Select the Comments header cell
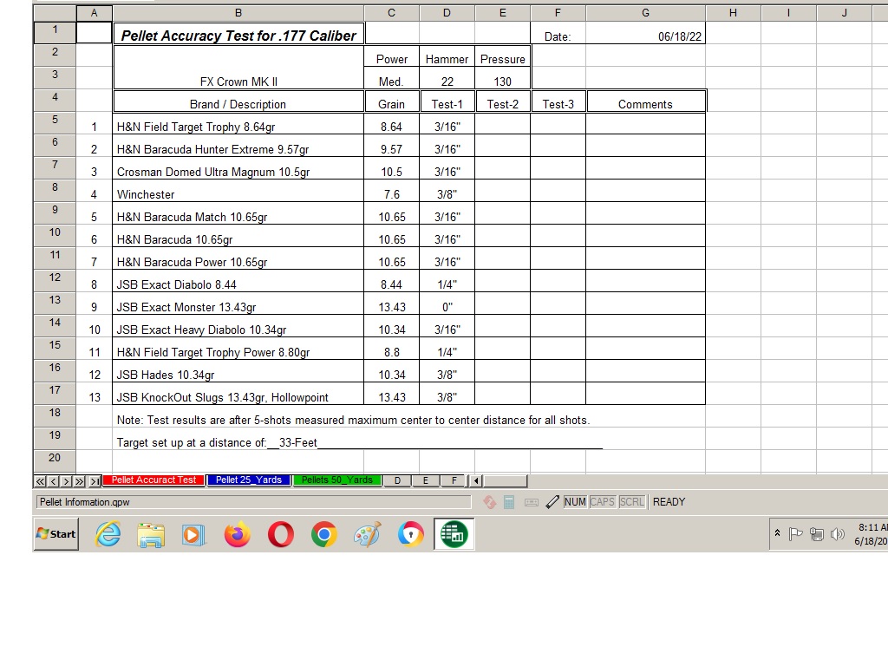 (646, 101)
